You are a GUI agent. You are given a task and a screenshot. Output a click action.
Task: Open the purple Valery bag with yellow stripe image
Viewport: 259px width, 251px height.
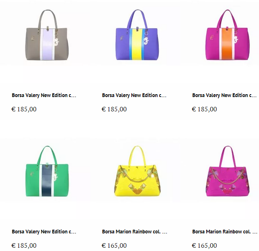click(137, 35)
